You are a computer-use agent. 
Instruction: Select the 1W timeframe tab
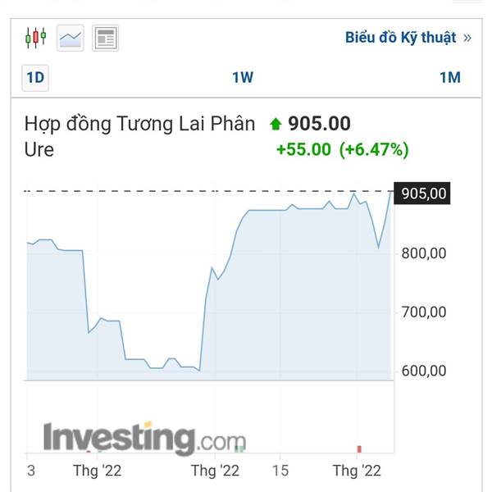(243, 78)
